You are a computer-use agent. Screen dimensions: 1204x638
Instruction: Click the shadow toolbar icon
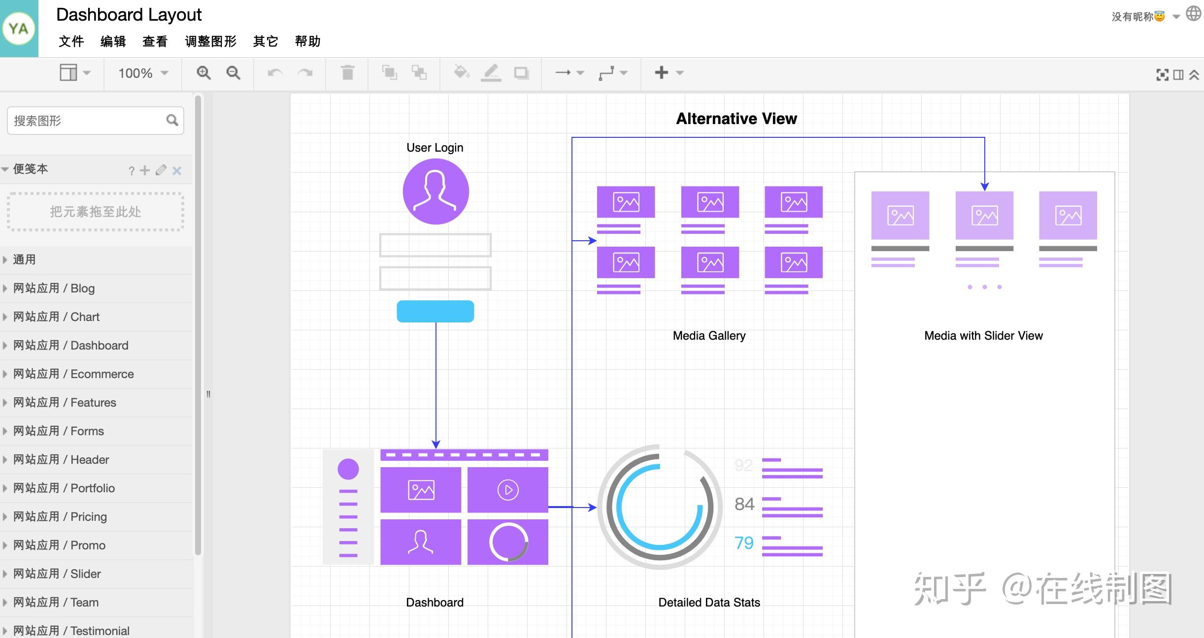coord(521,73)
